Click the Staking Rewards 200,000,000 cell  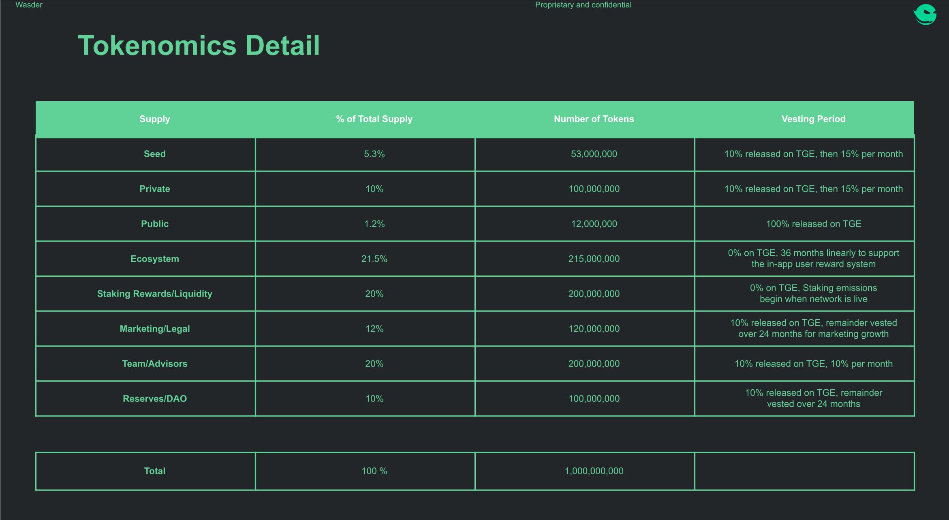[x=594, y=294]
